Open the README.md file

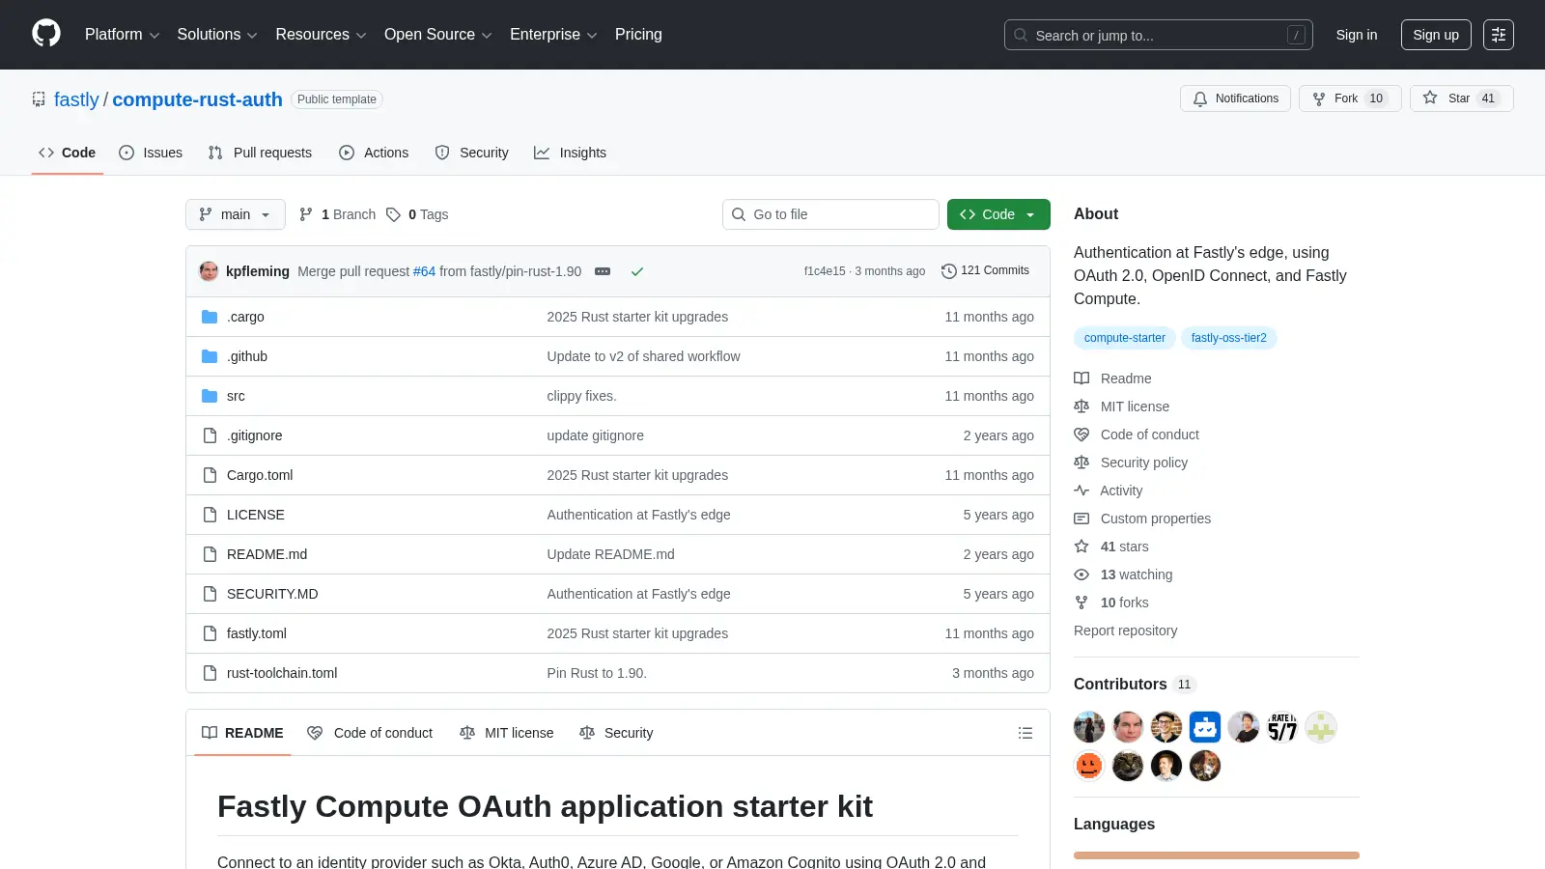point(267,554)
